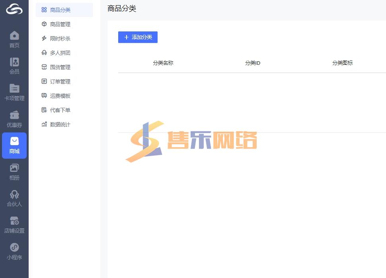Click the 数据统计 chart icon
386x278 pixels.
[x=44, y=124]
